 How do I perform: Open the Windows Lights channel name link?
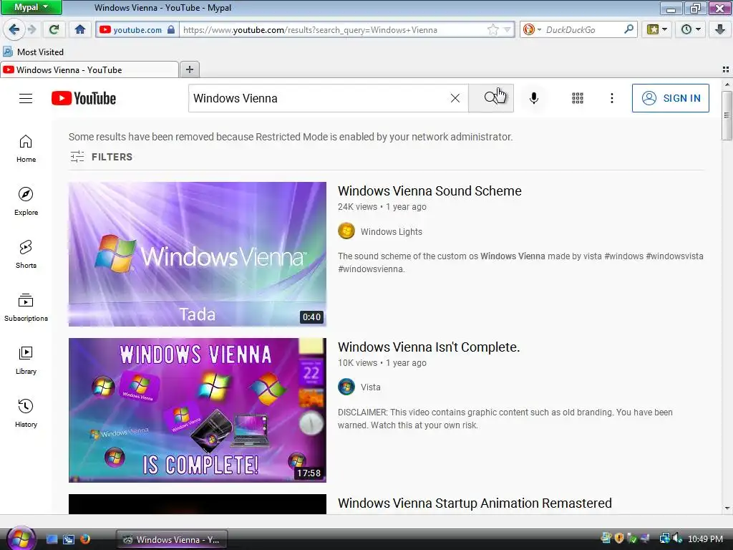coord(392,231)
